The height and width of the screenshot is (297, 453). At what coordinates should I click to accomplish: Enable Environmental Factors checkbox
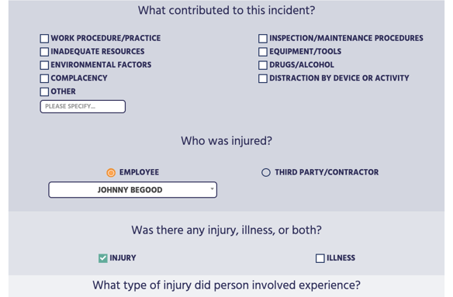coord(44,65)
